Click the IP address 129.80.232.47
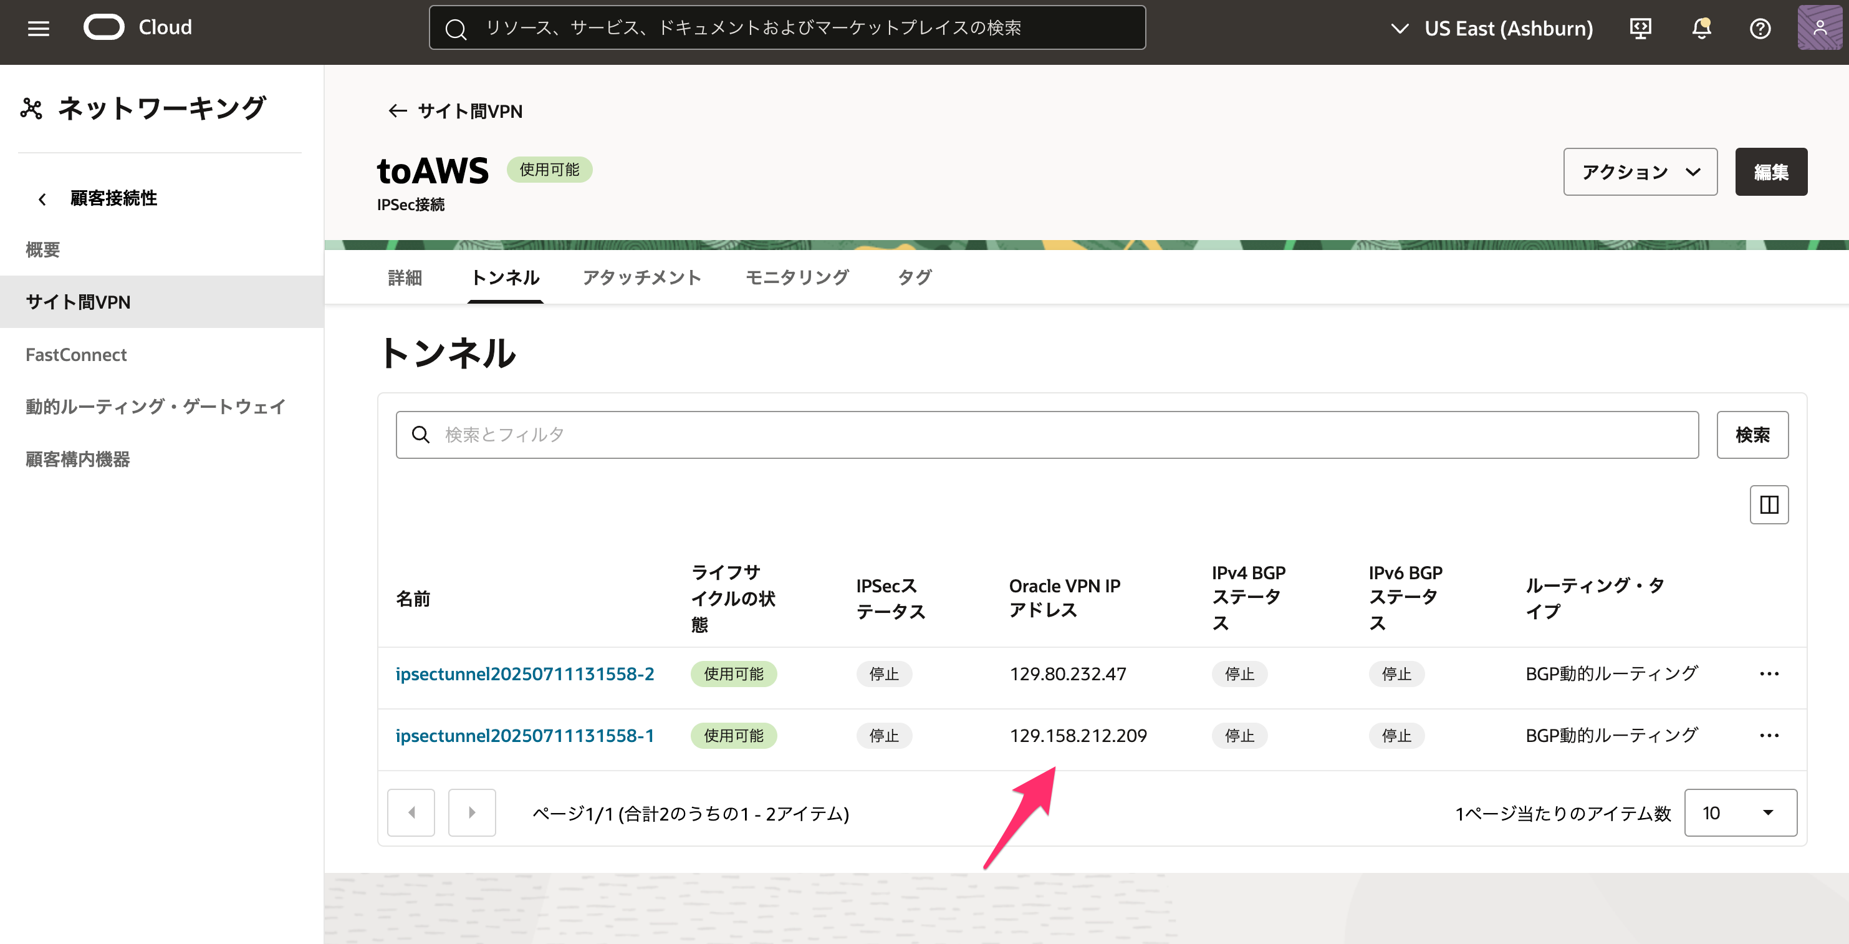The height and width of the screenshot is (944, 1849). pyautogui.click(x=1068, y=673)
